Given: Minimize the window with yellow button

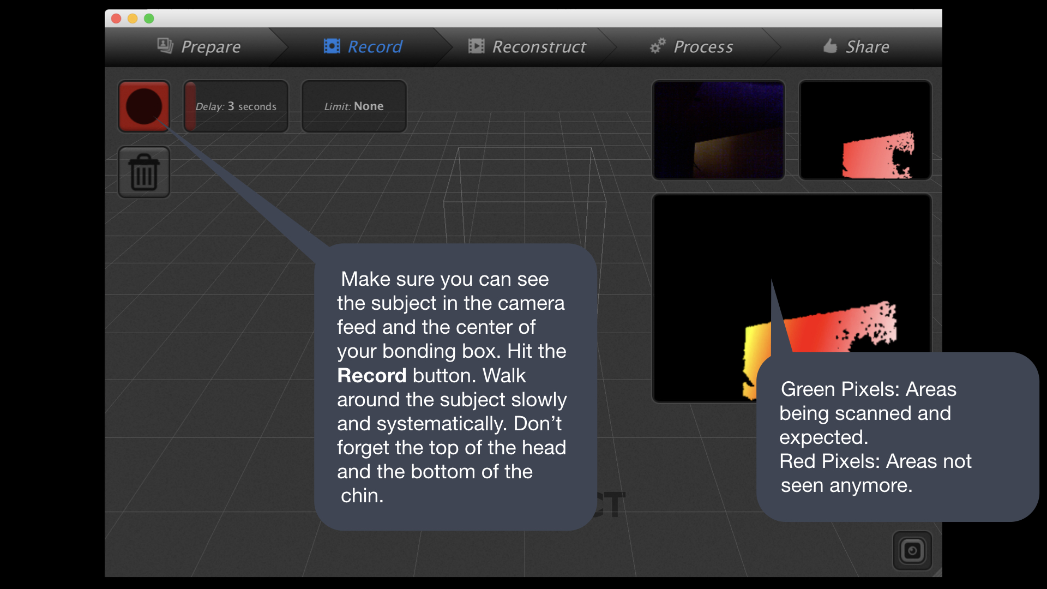Looking at the screenshot, I should (x=133, y=19).
